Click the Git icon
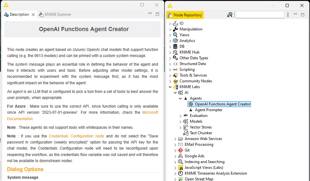 181,150
